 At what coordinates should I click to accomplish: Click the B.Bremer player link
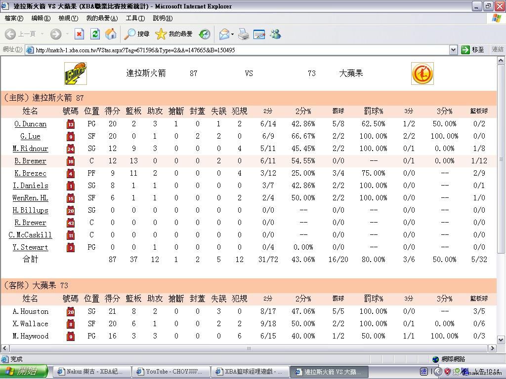click(x=30, y=161)
